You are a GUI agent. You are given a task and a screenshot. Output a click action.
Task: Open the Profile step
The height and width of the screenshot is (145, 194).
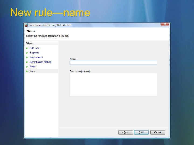coord(32,67)
